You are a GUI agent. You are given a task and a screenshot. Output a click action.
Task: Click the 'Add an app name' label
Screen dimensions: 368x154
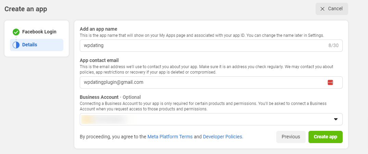coord(98,29)
